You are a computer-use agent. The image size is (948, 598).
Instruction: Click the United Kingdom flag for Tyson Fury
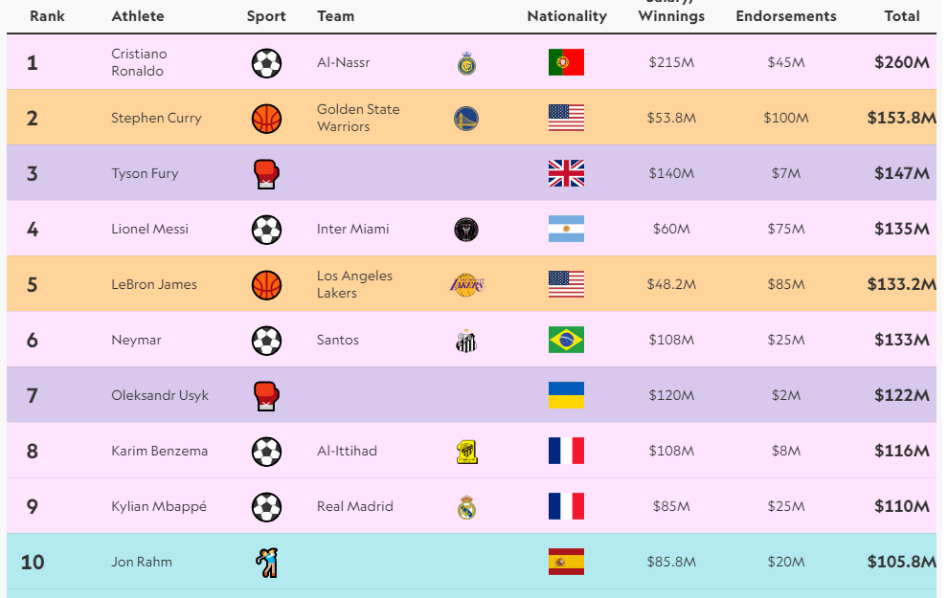(x=566, y=174)
